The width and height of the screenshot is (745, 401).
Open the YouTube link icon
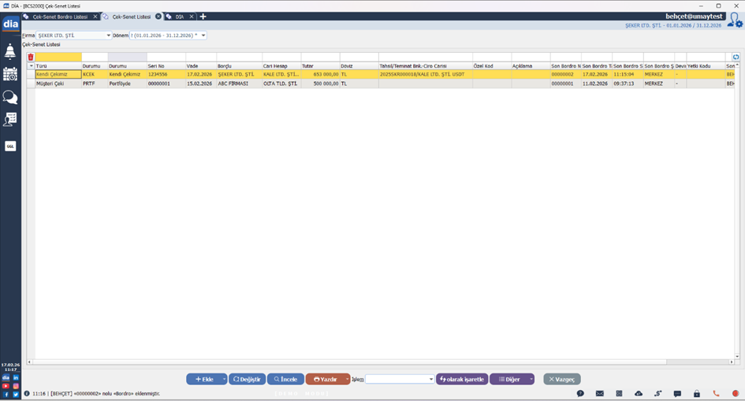[6, 386]
